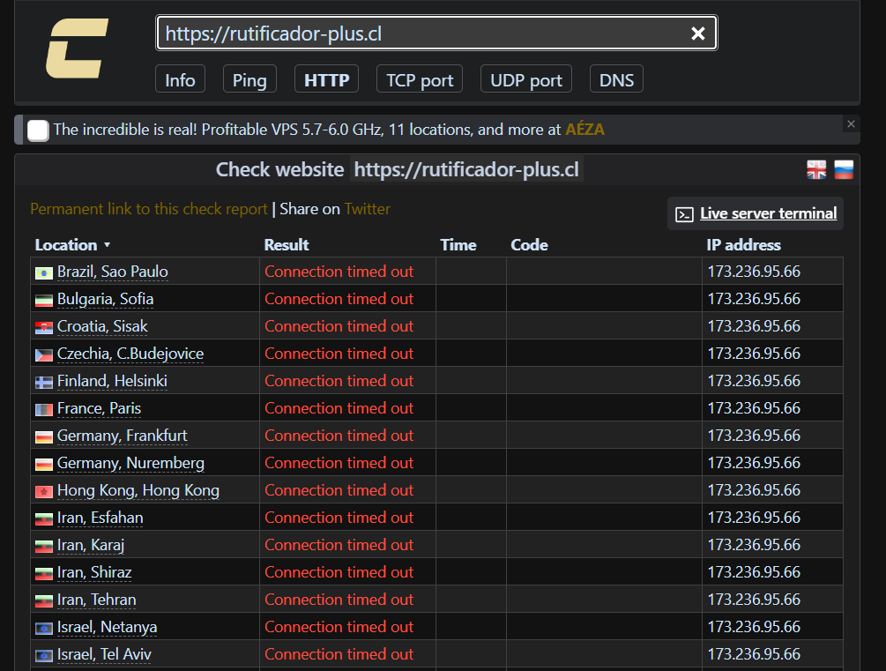Open France, Paris node link
Image resolution: width=886 pixels, height=671 pixels.
point(99,408)
